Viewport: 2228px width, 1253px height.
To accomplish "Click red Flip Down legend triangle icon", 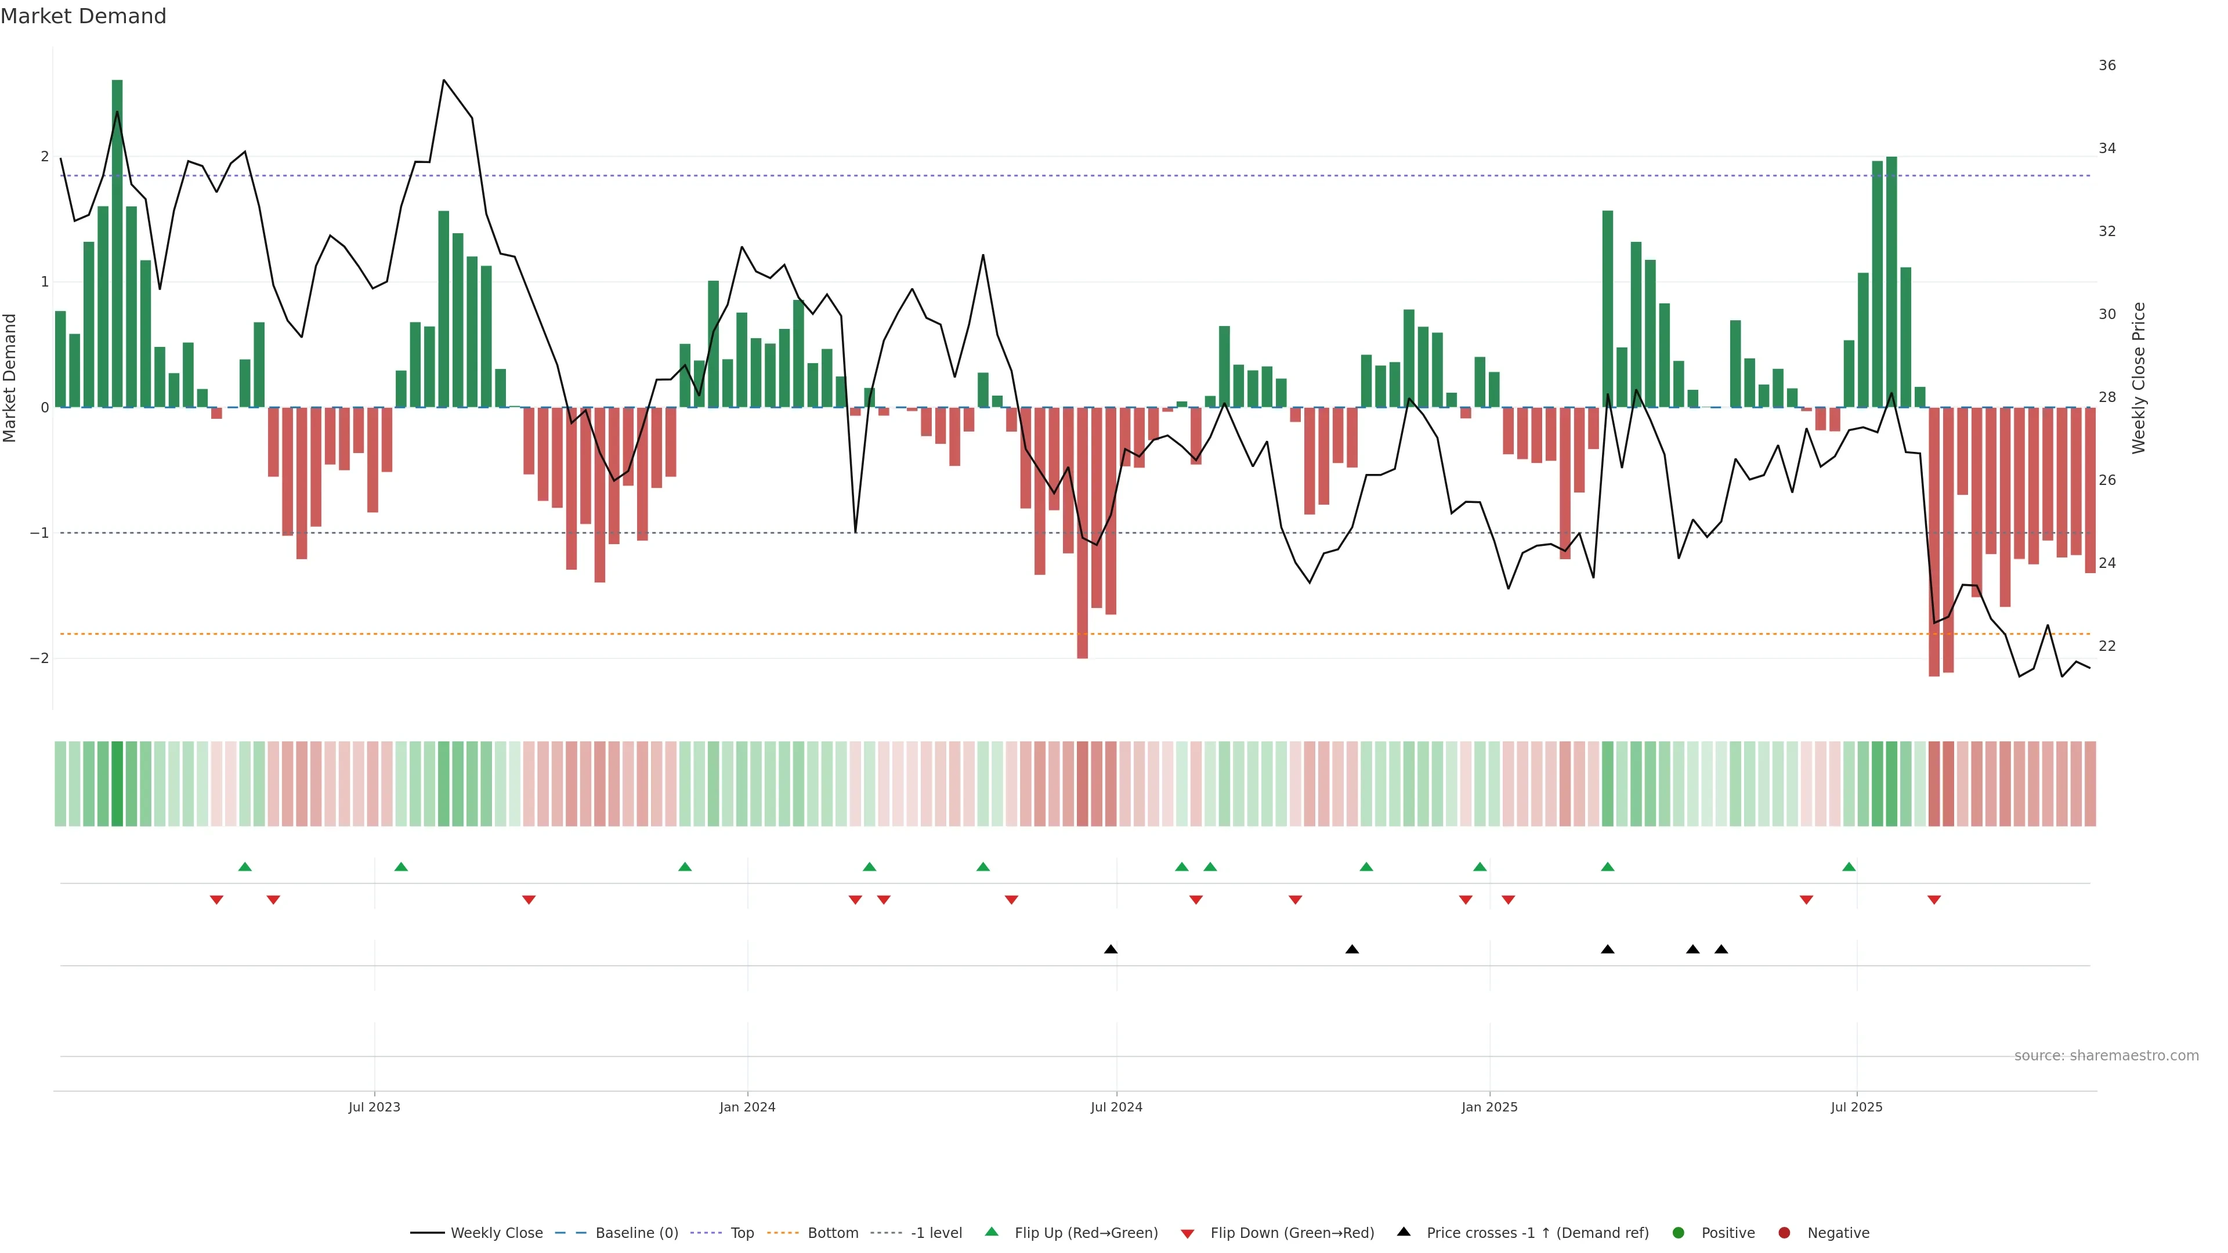I will (1188, 1233).
